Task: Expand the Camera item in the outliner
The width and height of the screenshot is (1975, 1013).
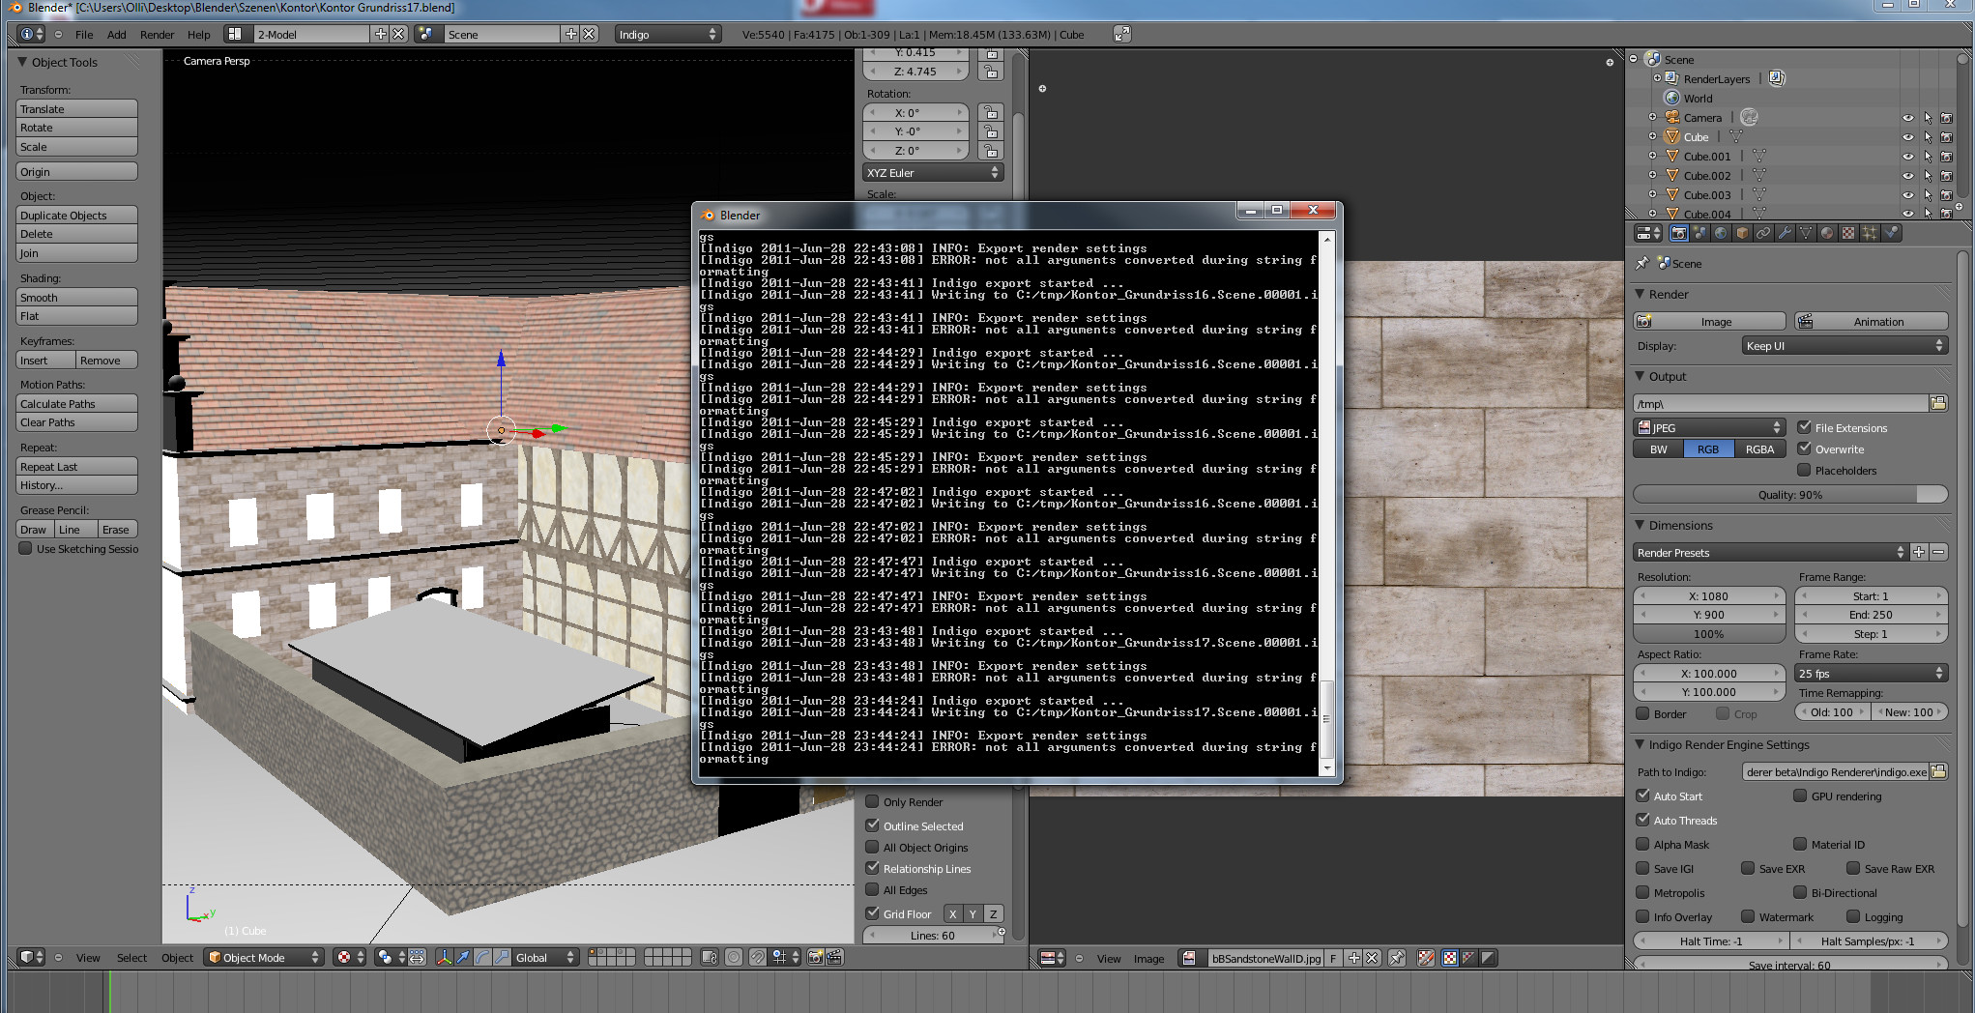Action: pyautogui.click(x=1653, y=117)
